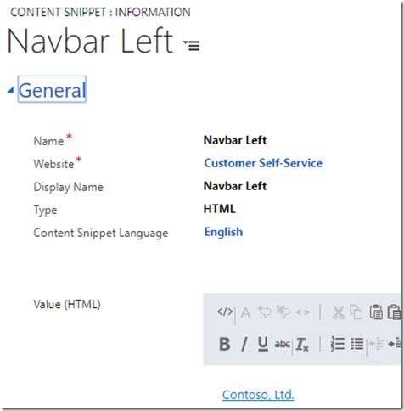Image resolution: width=404 pixels, height=411 pixels.
Task: Click the Name field value Navbar Left
Action: pyautogui.click(x=235, y=140)
